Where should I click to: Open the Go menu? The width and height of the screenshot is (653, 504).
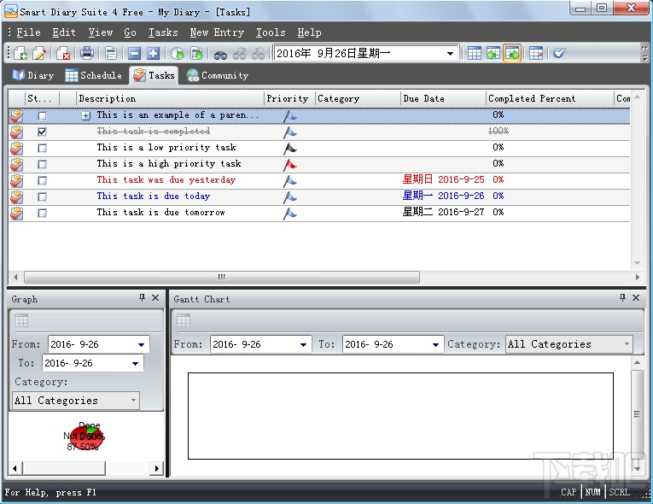130,32
